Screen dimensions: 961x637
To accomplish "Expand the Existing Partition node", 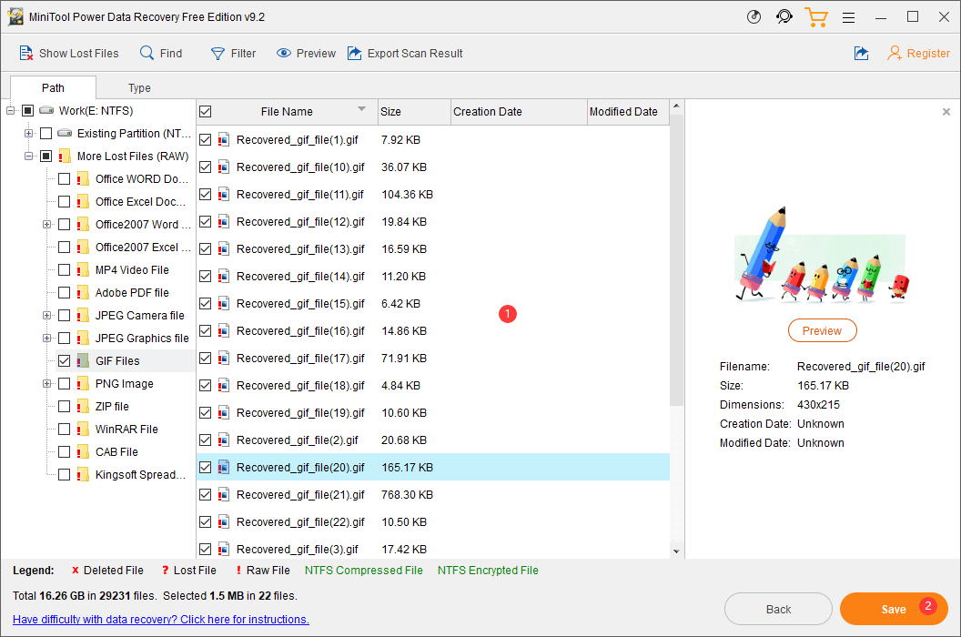I will (x=28, y=133).
